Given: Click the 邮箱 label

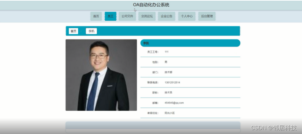Looking at the screenshot, I should pyautogui.click(x=155, y=103).
